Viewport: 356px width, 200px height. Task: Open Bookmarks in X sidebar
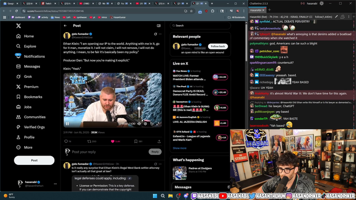(29, 97)
